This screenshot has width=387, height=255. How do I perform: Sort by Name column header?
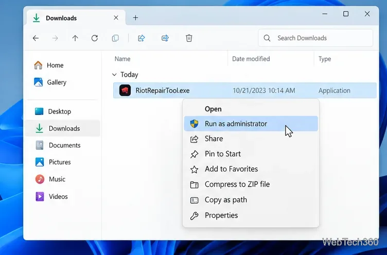click(x=122, y=59)
